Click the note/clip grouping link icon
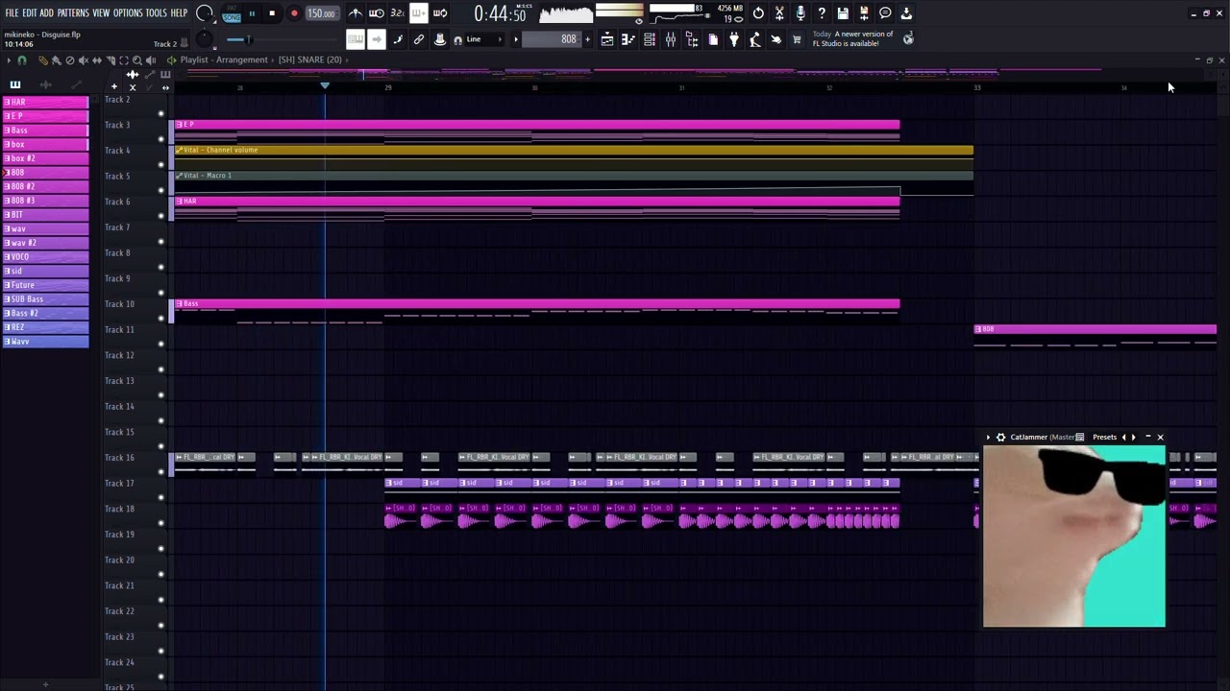Screen dimensions: 1230x691 coord(419,39)
